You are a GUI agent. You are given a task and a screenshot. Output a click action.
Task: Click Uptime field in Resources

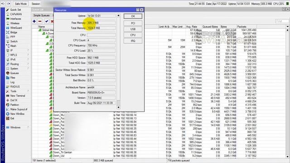click(101, 16)
